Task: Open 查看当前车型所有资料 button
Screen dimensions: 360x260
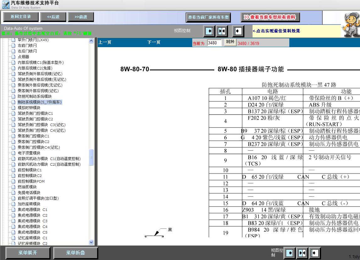Action: pos(270,17)
